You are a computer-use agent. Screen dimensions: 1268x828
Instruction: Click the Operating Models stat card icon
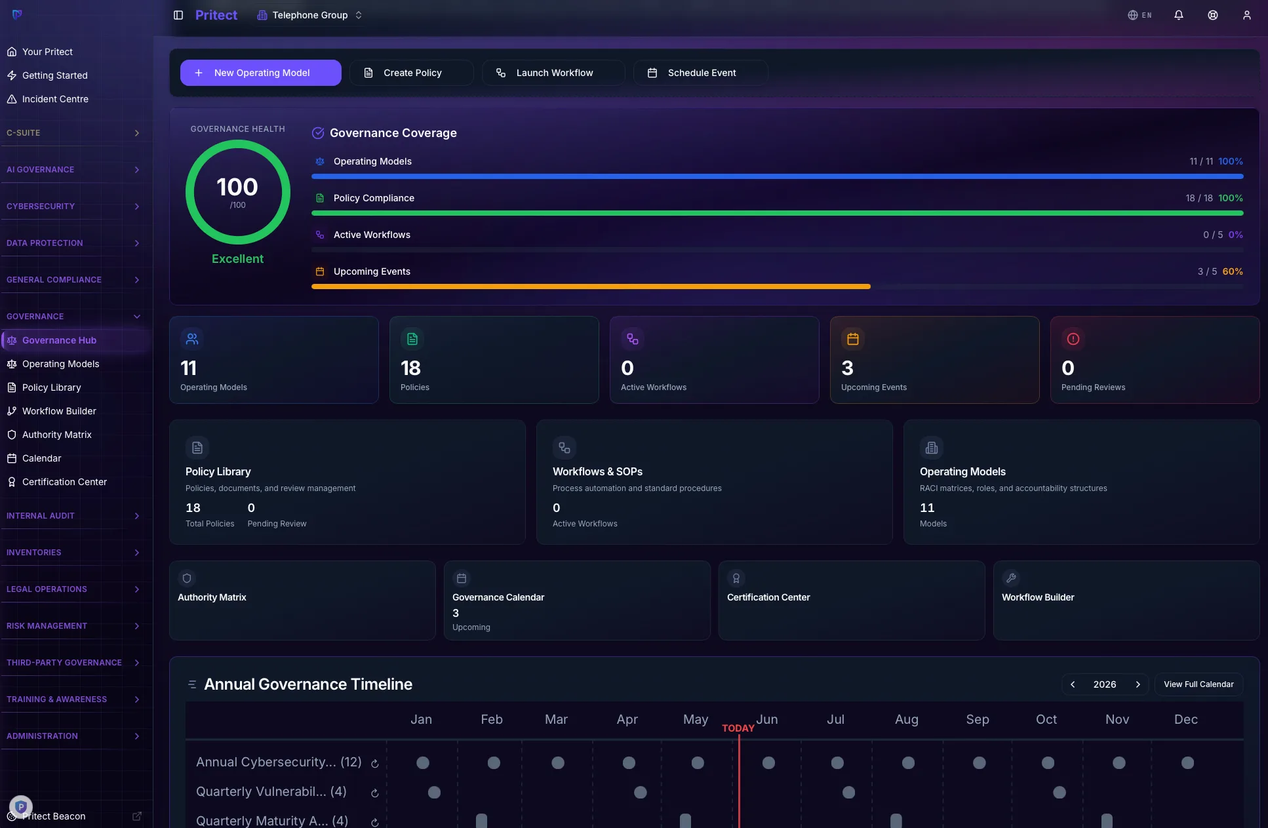pyautogui.click(x=192, y=339)
